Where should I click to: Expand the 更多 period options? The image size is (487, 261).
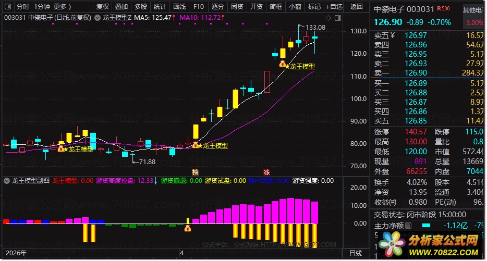click(x=63, y=7)
